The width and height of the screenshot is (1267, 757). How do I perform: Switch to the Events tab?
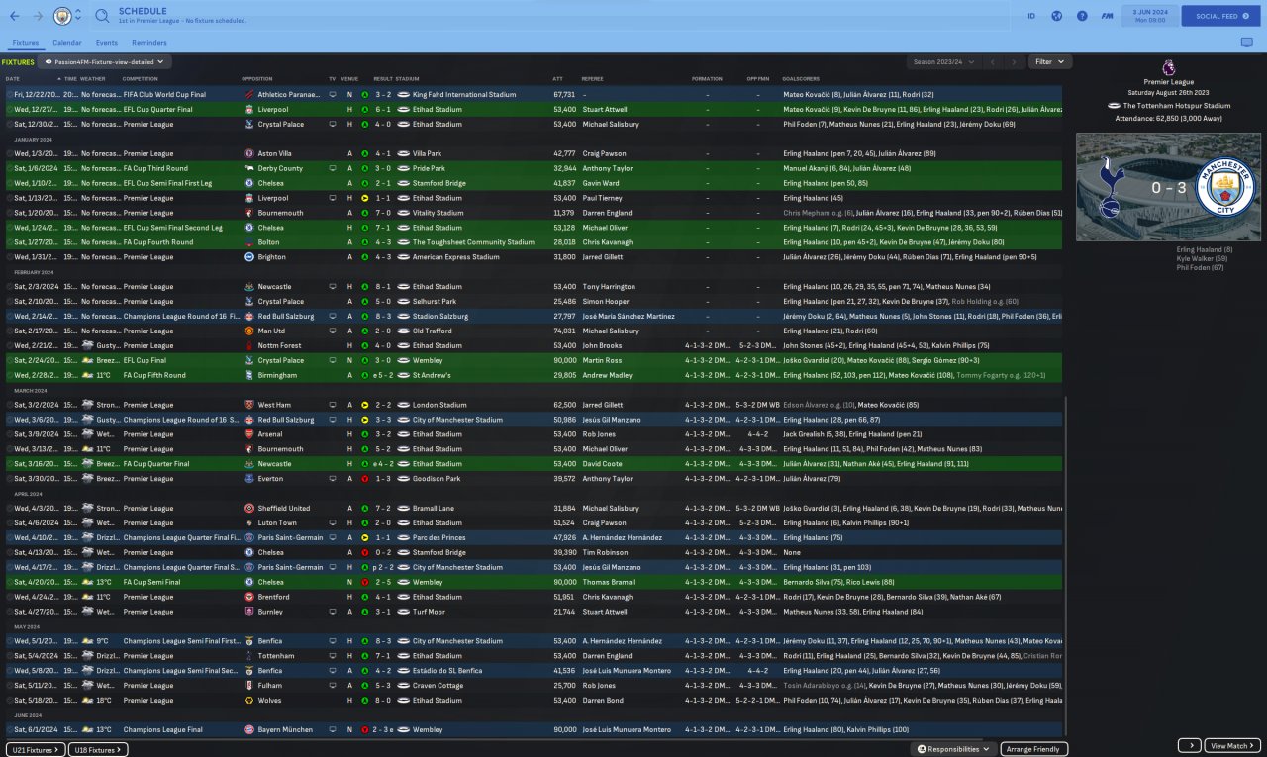click(107, 43)
